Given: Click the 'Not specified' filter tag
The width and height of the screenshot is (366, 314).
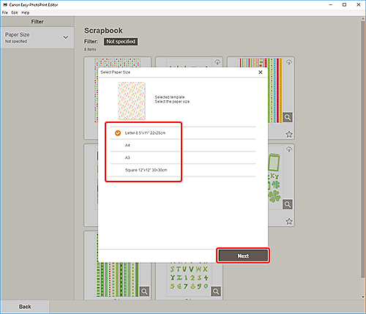Looking at the screenshot, I should [x=121, y=42].
